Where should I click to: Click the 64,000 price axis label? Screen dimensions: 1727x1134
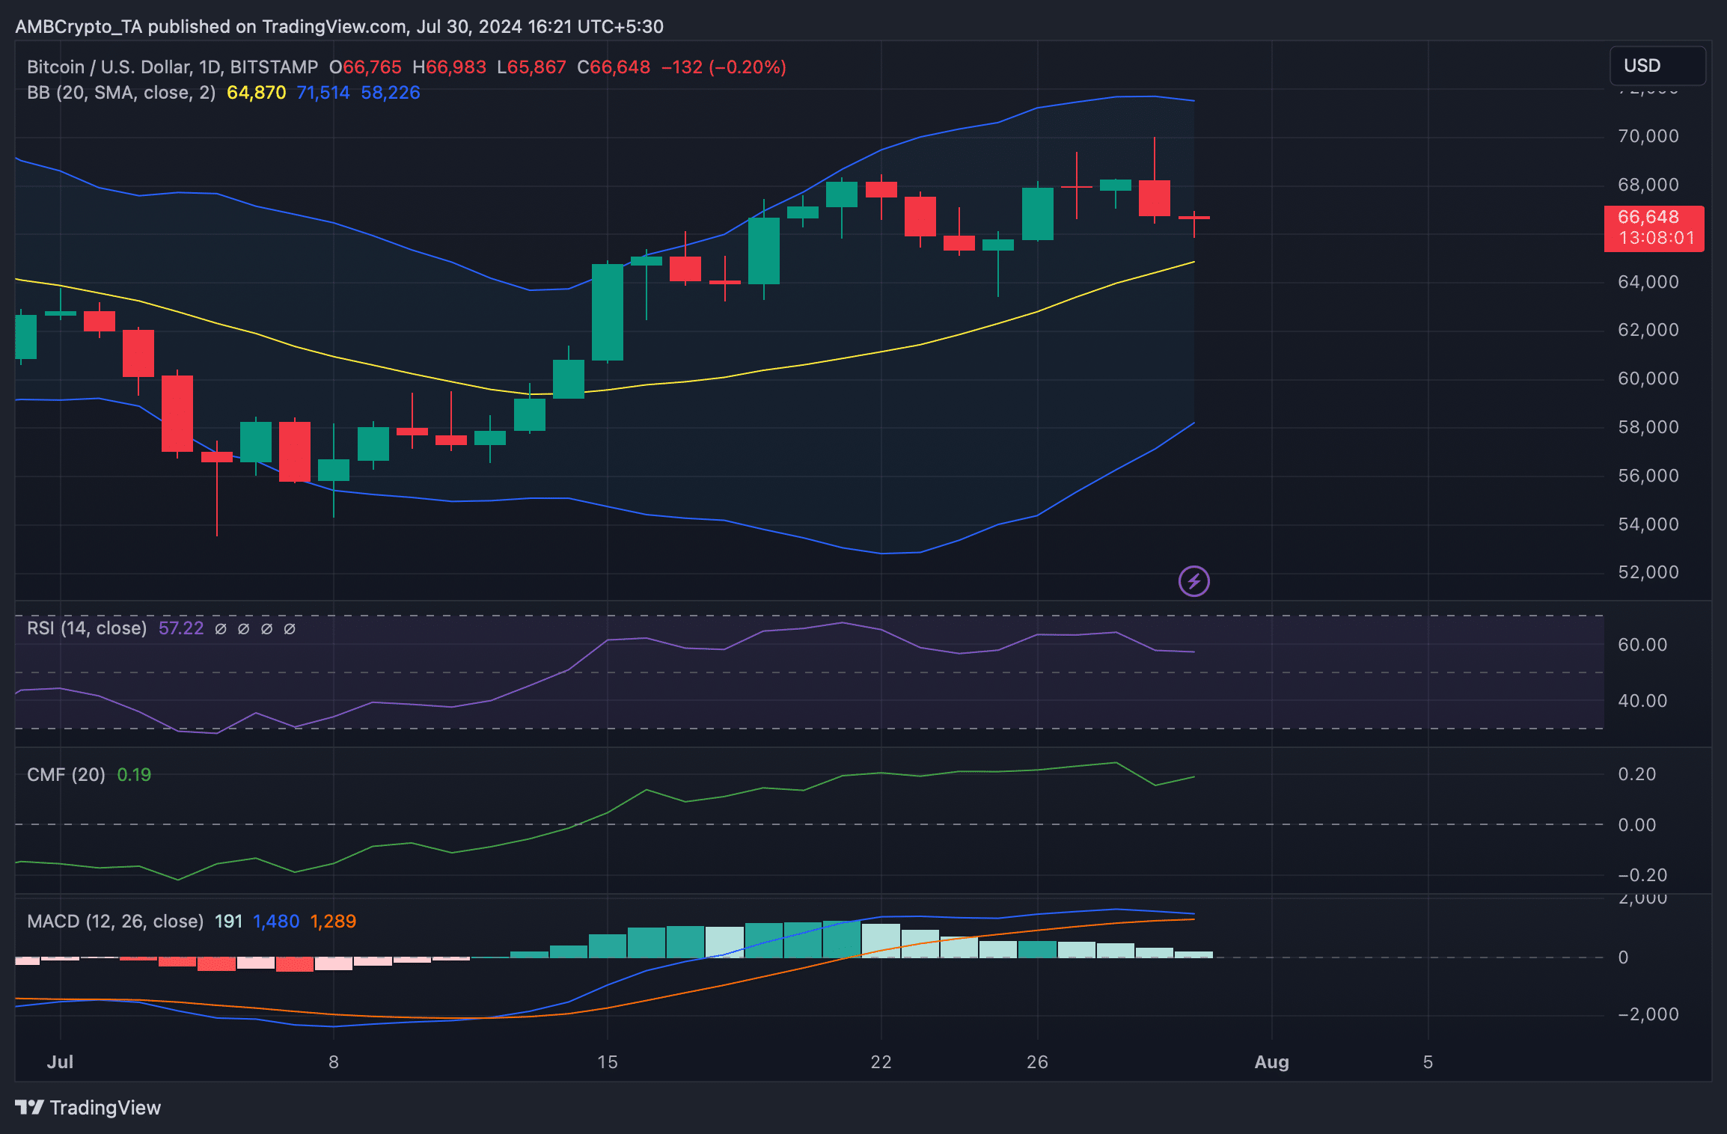(1648, 282)
